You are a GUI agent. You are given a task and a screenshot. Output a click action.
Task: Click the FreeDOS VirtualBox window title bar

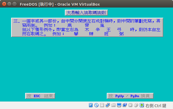point(81,4)
